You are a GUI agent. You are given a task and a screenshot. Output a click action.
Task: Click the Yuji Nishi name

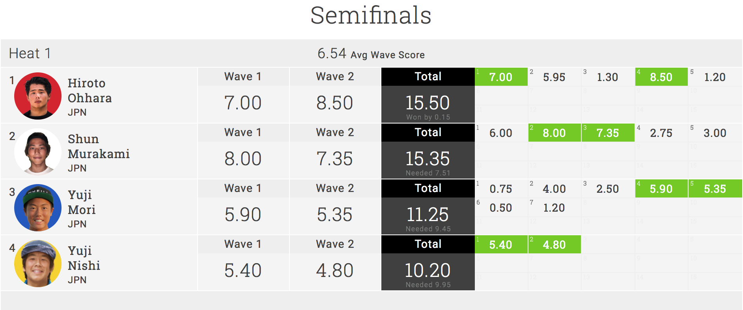coord(84,258)
